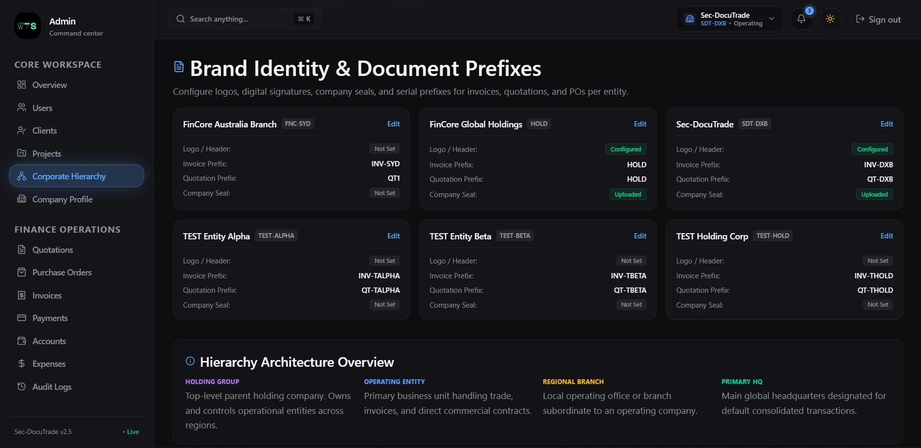Click the Uploaded seal badge in Sec-DocuTrade card
Viewport: 921px width, 448px height.
click(x=874, y=194)
